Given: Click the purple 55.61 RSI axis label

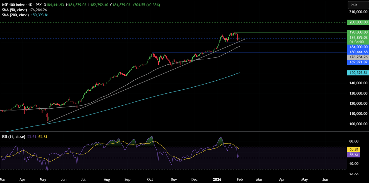Looking at the screenshot, I should tap(353, 154).
